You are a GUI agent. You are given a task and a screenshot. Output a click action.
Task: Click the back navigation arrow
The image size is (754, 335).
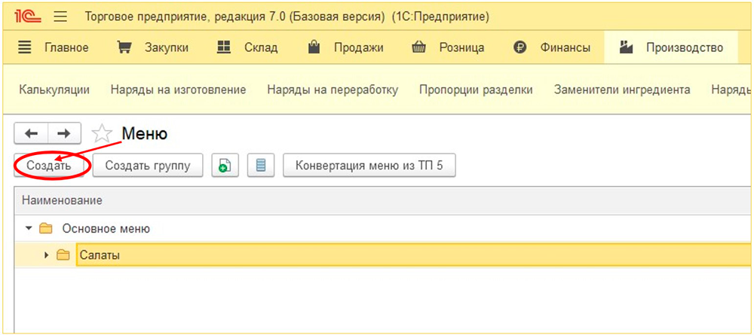(x=31, y=133)
